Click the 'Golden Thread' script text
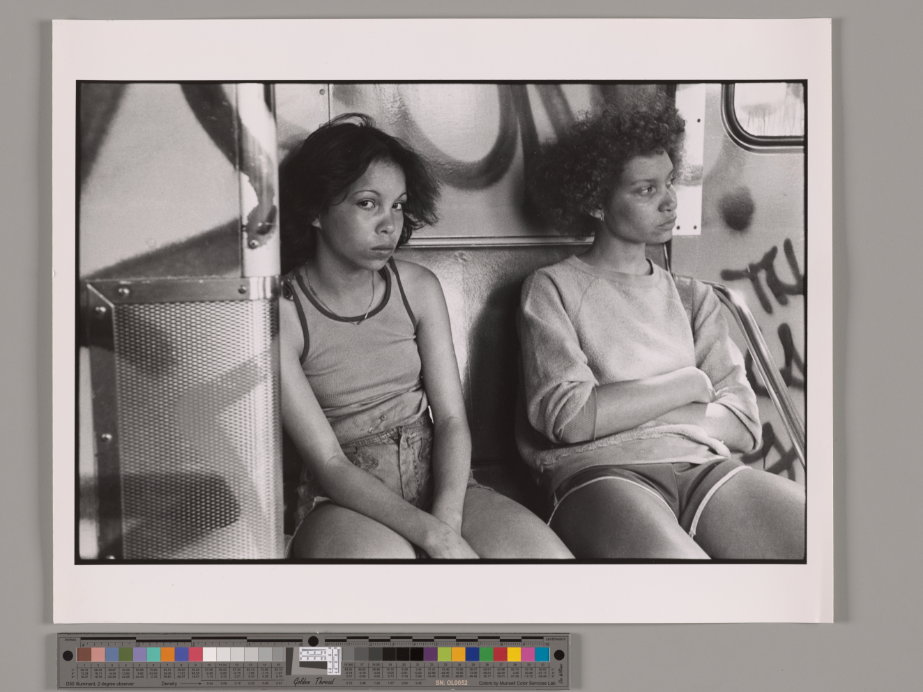Screen dimensions: 923x692 point(314,682)
